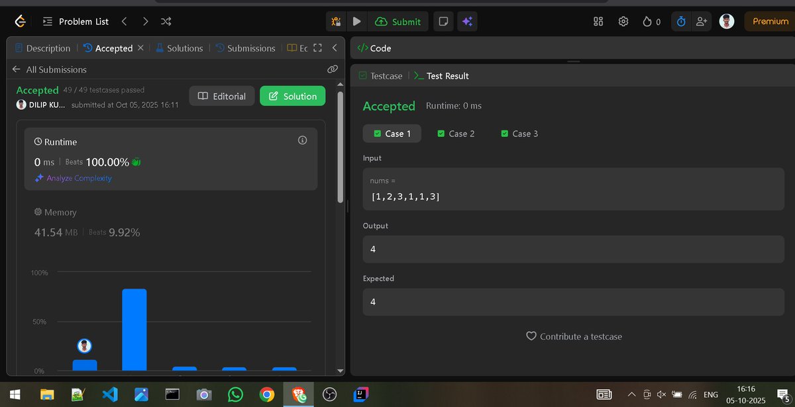Open the Problem List panel
Image resolution: width=795 pixels, height=407 pixels.
click(x=76, y=21)
